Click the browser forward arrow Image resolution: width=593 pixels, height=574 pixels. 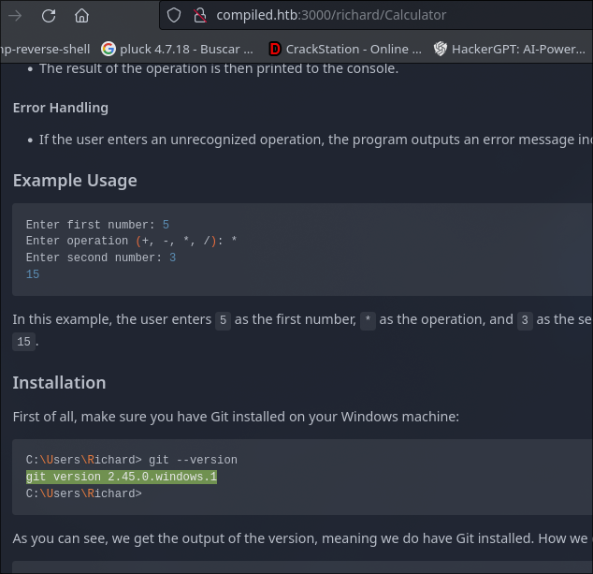[x=15, y=16]
